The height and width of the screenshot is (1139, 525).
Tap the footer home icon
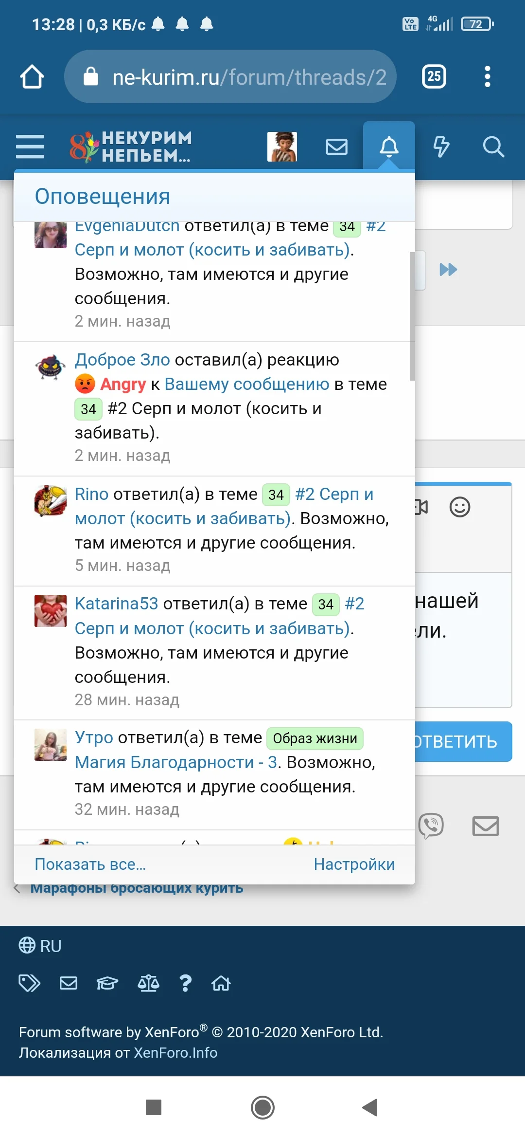pyautogui.click(x=221, y=983)
